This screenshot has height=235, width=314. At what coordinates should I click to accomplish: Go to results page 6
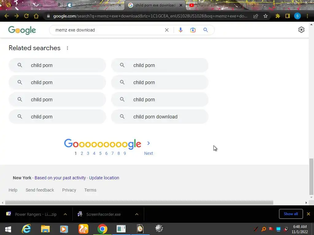click(x=106, y=154)
